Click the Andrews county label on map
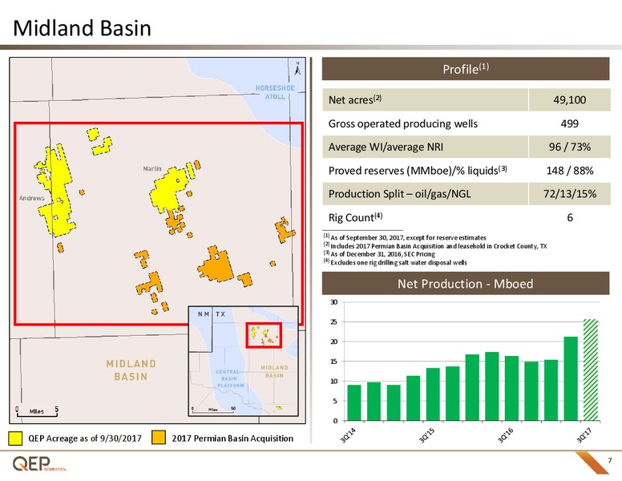 (32, 198)
